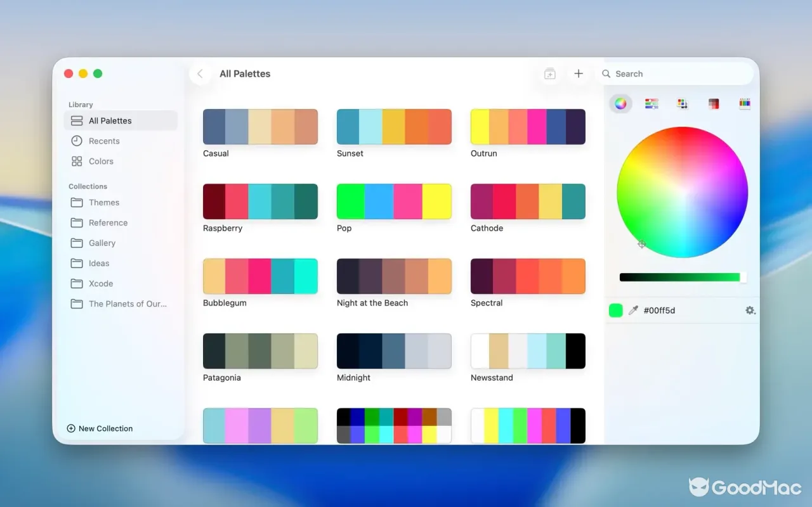Image resolution: width=812 pixels, height=507 pixels.
Task: Open the color wheel picker tab
Action: (620, 104)
